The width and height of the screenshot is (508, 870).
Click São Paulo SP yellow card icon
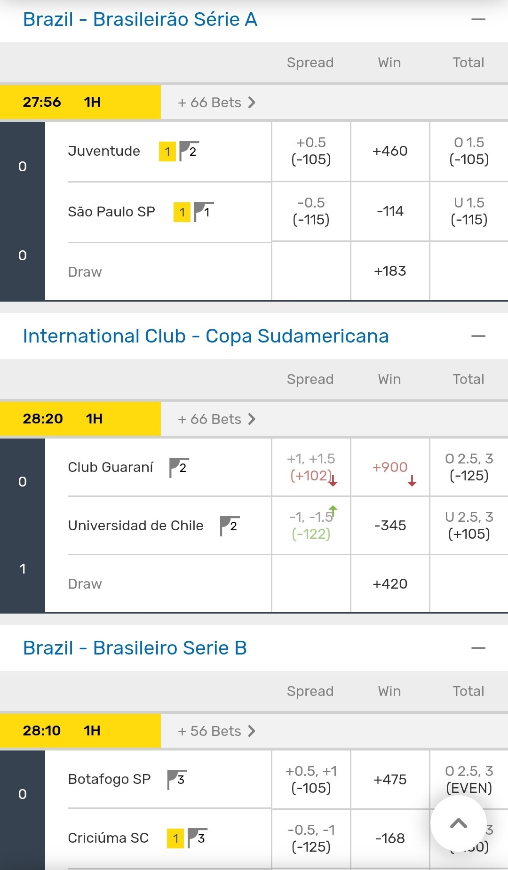(x=182, y=212)
